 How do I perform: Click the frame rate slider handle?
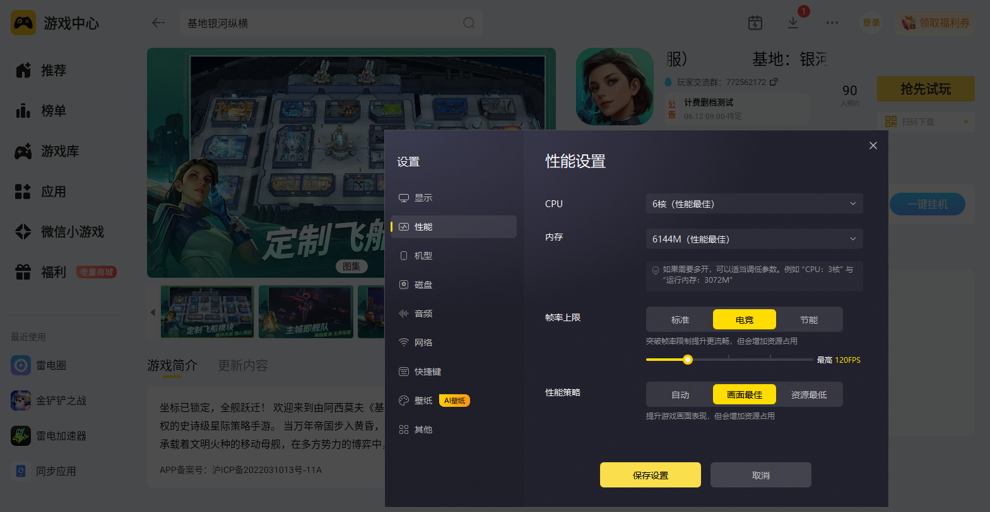click(688, 360)
